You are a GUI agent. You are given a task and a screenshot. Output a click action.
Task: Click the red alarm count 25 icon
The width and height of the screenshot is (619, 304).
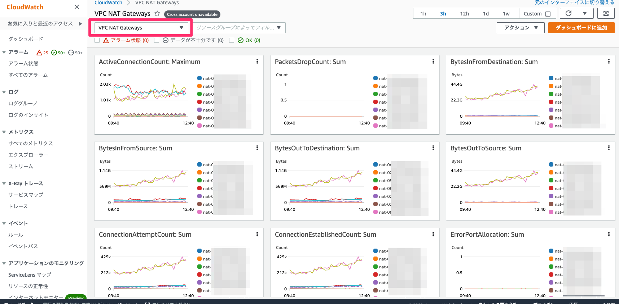click(42, 53)
